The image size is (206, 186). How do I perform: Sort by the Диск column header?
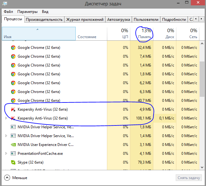165,34
